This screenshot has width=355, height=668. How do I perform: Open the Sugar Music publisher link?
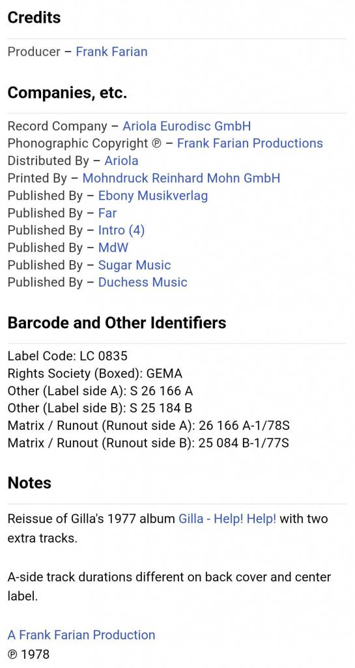click(134, 265)
